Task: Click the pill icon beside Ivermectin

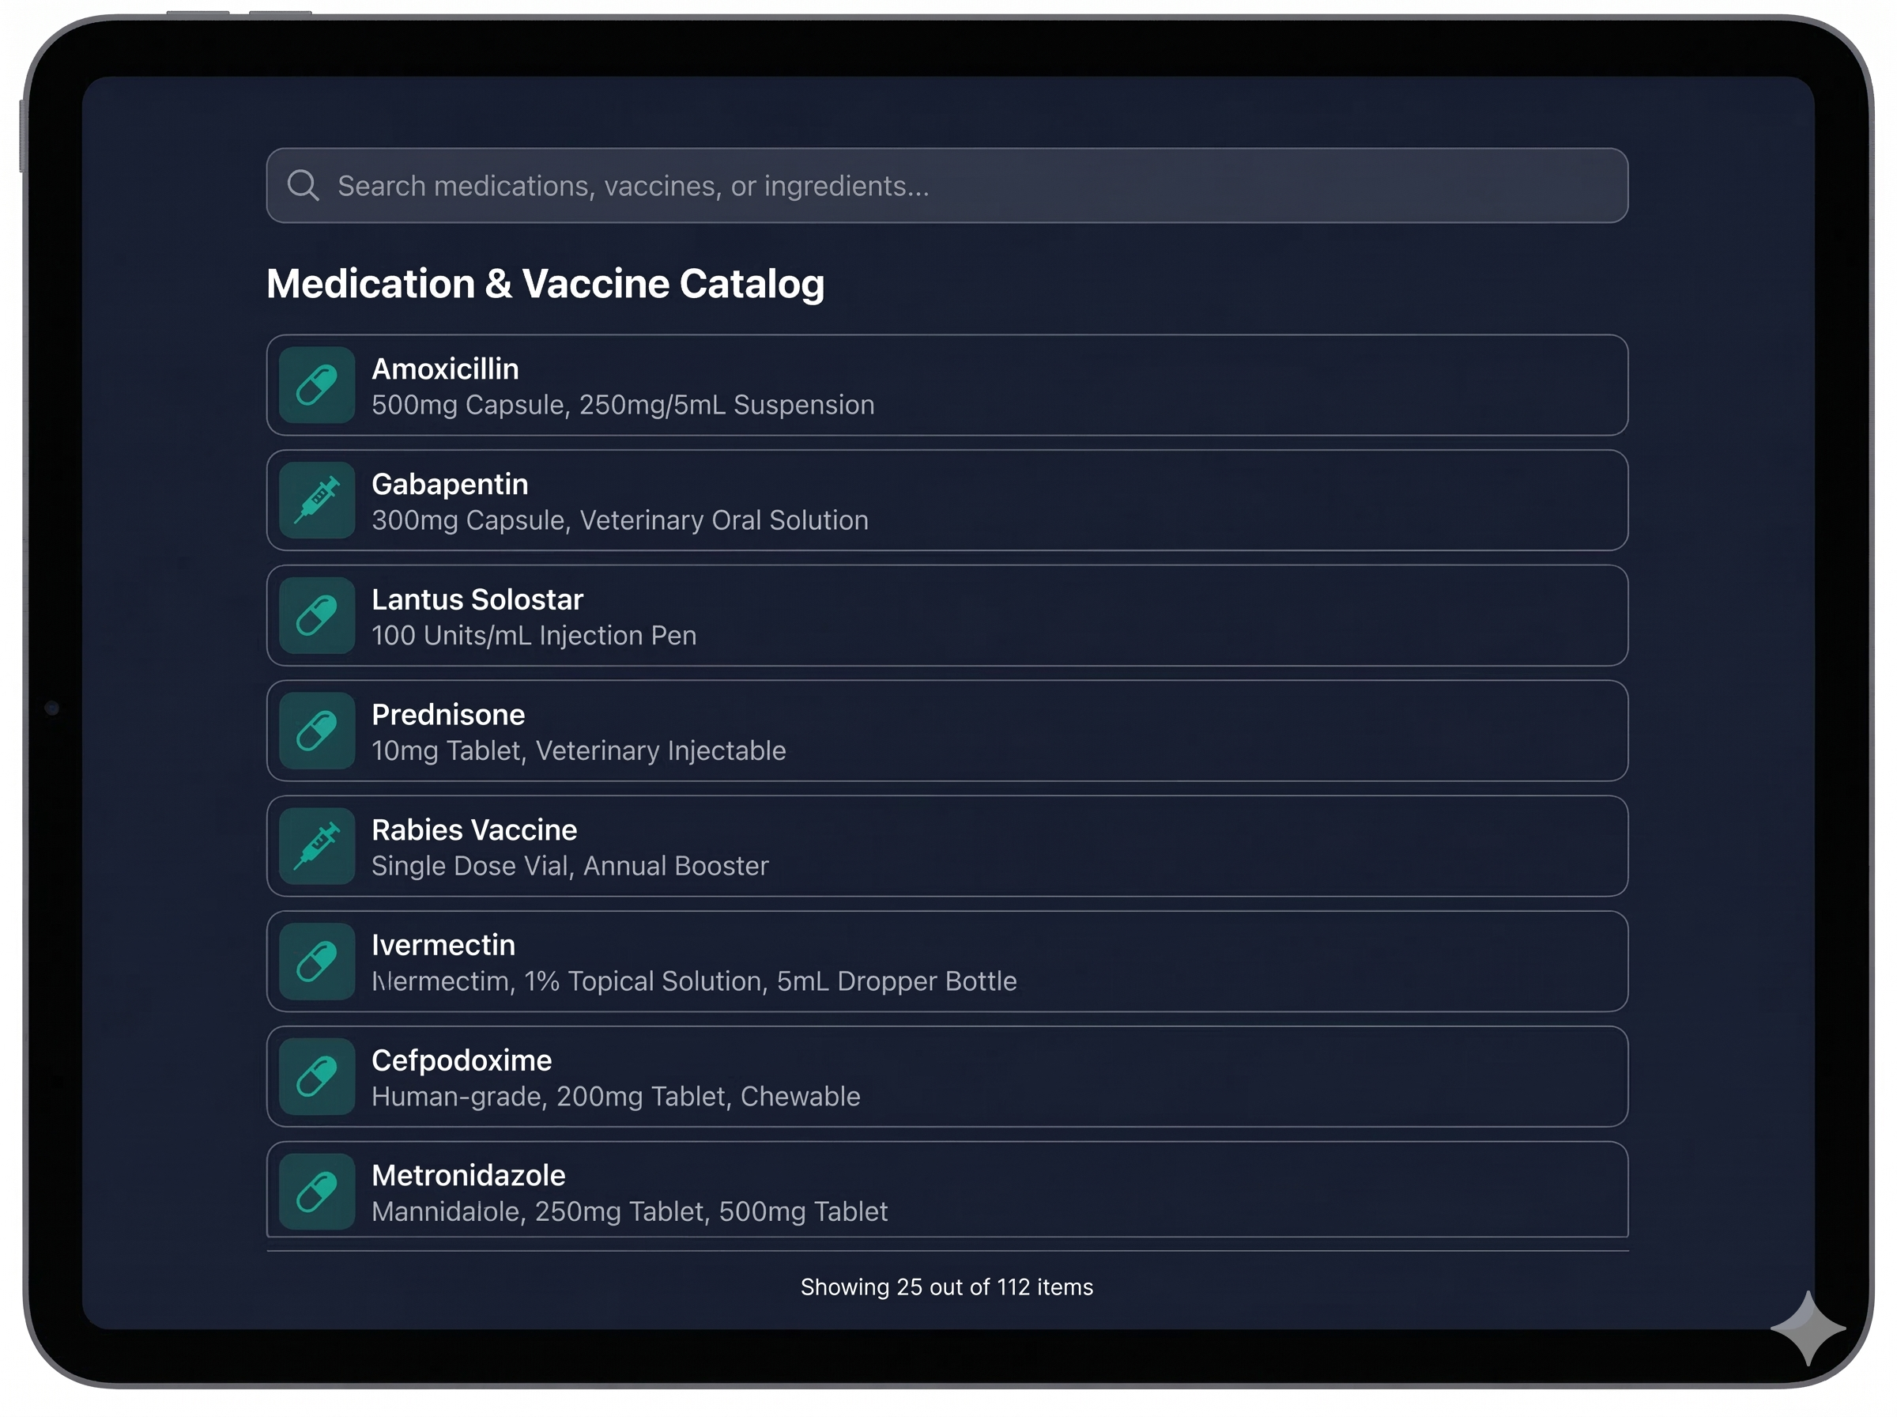Action: click(315, 962)
